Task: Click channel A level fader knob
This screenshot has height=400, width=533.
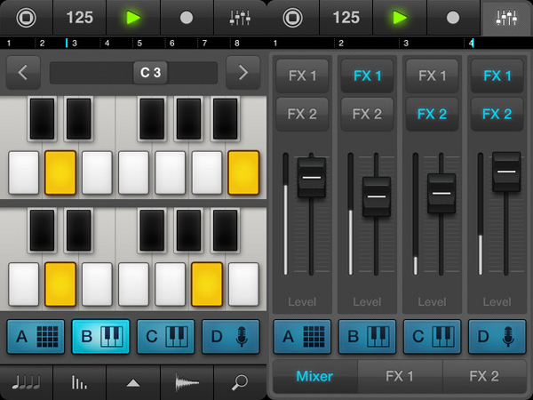Action: click(x=312, y=177)
